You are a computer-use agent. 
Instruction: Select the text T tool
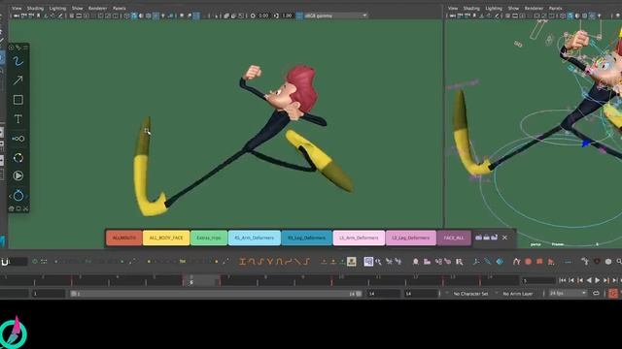pyautogui.click(x=17, y=119)
